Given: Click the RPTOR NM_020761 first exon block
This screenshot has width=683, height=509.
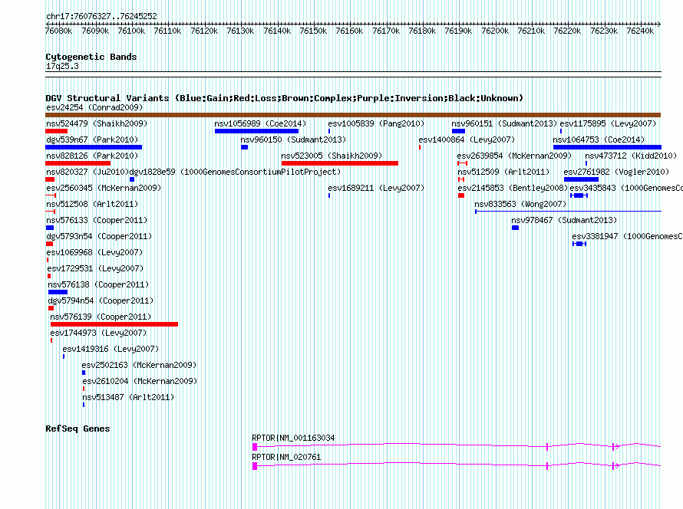Looking at the screenshot, I should coord(255,466).
